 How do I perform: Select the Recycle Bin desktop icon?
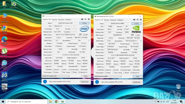coord(178,88)
